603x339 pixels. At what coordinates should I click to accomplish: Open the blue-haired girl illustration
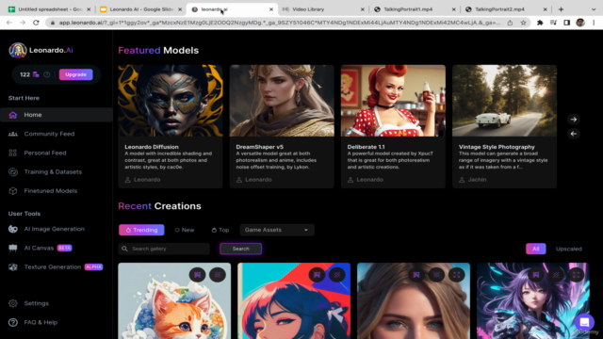(294, 301)
